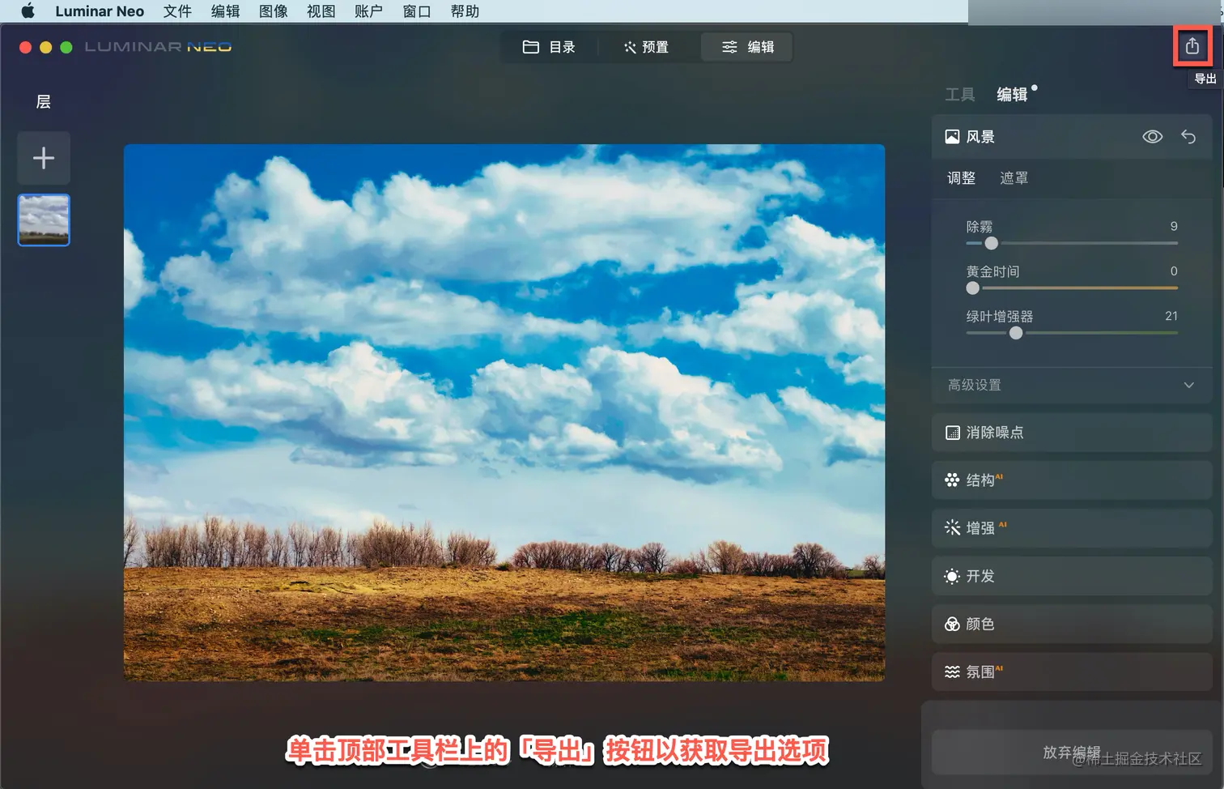Select the 编辑 tab in right panel

(1012, 95)
